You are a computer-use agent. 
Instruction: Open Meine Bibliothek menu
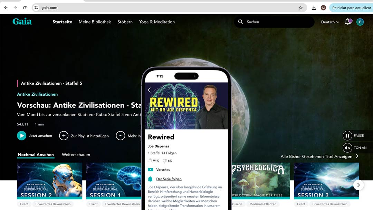pyautogui.click(x=95, y=22)
